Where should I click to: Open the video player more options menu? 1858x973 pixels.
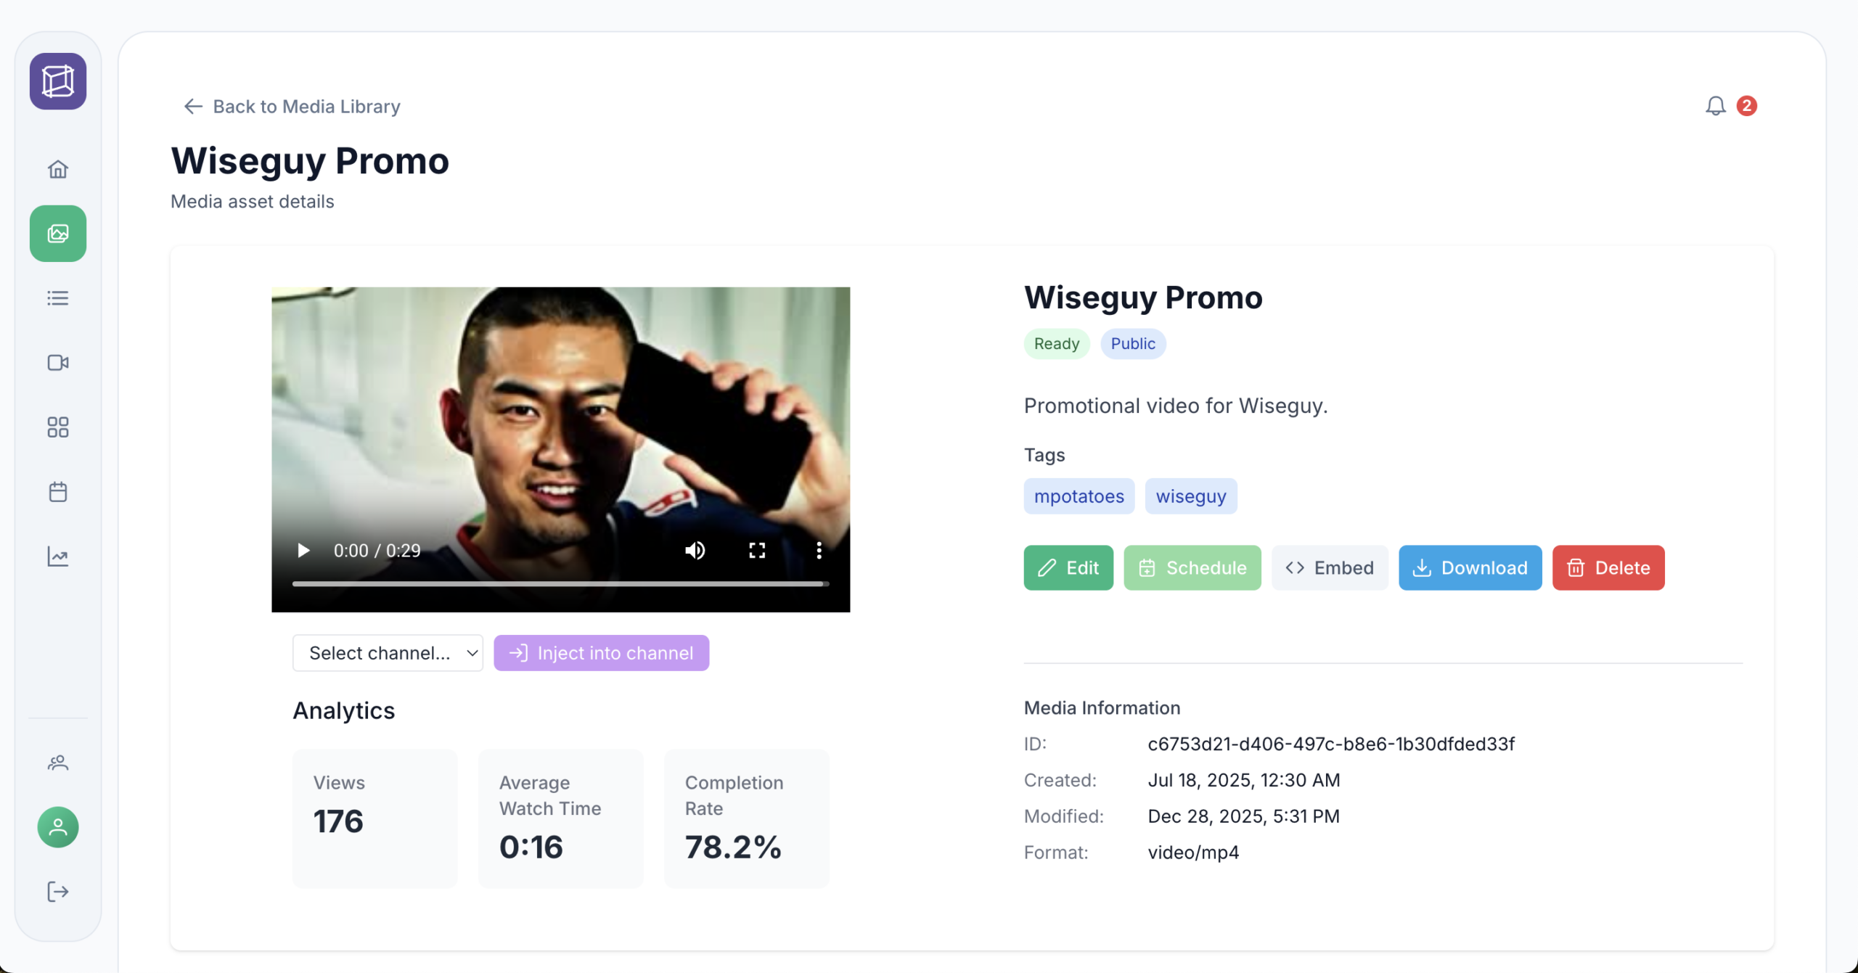coord(819,551)
